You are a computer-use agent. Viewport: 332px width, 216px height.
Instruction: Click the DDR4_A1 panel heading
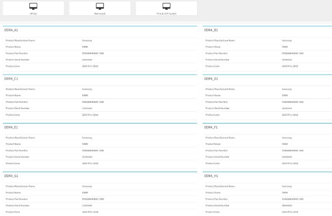pyautogui.click(x=11, y=30)
